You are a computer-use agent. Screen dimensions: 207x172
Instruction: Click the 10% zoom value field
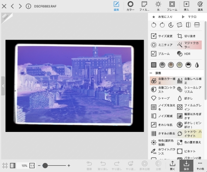click(x=23, y=165)
